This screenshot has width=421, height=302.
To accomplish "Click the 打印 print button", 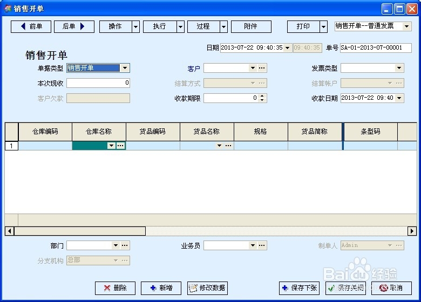I will [x=303, y=26].
